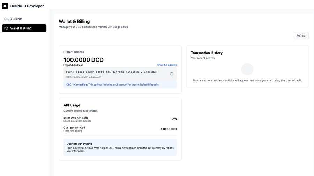Click the Estimated API Calls label
This screenshot has height=176, width=314.
76,118
